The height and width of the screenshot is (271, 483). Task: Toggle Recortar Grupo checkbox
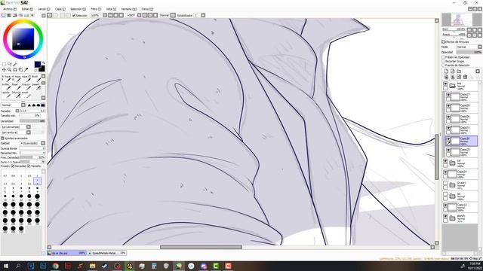coord(444,61)
